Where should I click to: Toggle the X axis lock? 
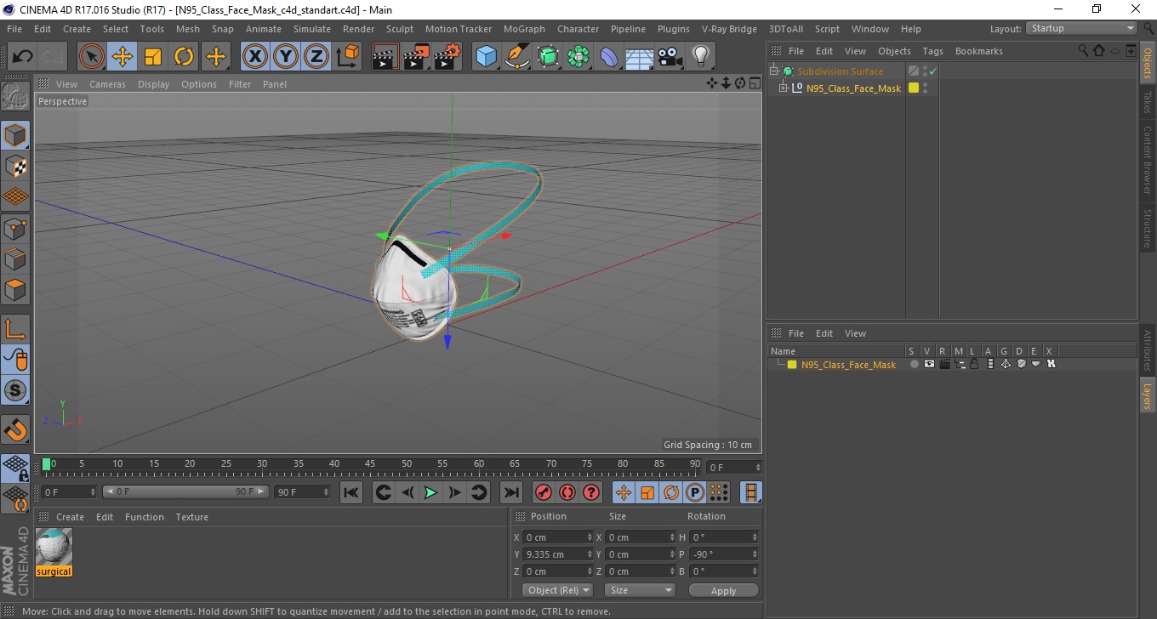pyautogui.click(x=255, y=57)
